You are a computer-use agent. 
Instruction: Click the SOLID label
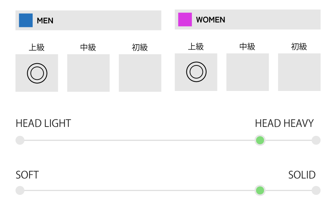point(302,175)
